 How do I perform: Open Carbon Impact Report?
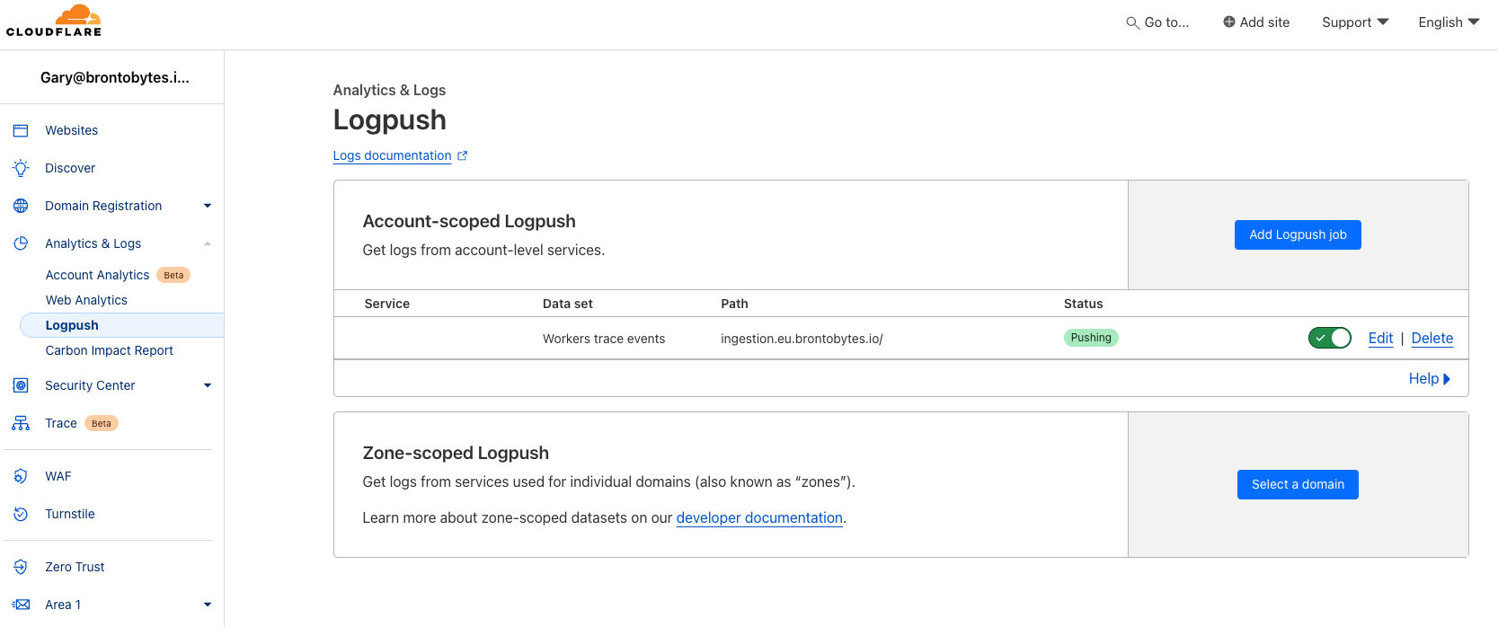click(110, 350)
